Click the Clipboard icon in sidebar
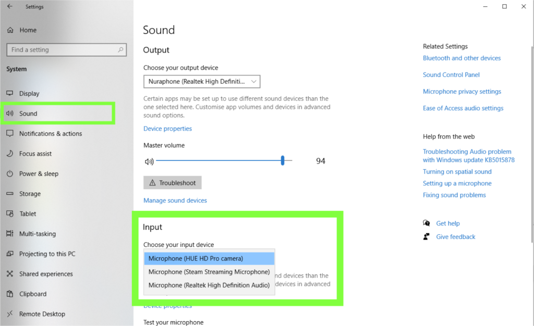This screenshot has height=326, width=534. pyautogui.click(x=10, y=294)
